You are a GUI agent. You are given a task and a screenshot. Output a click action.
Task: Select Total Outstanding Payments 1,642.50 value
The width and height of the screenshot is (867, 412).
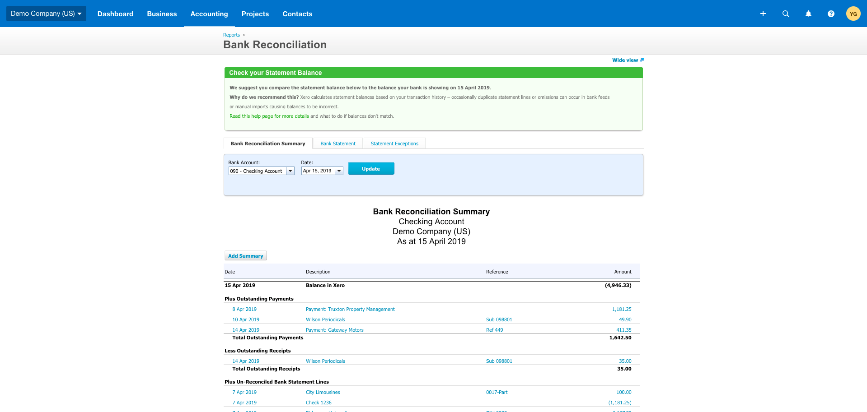click(x=620, y=338)
